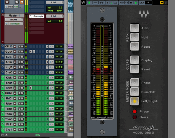
Task: Select the XL meter size
Action: click(x=116, y=3)
